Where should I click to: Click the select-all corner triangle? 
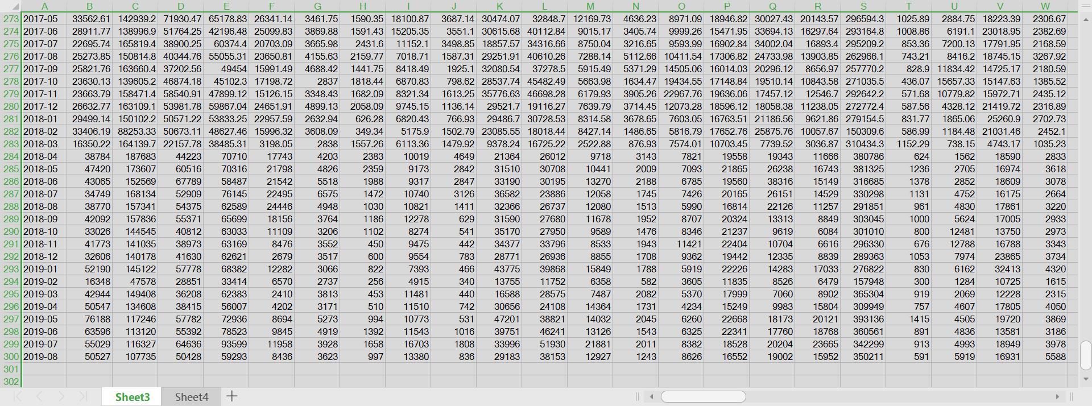coord(15,6)
